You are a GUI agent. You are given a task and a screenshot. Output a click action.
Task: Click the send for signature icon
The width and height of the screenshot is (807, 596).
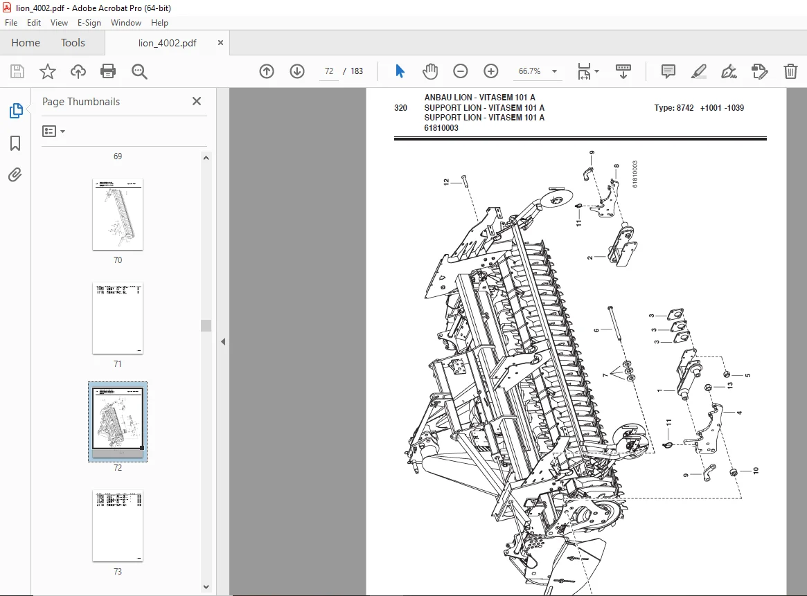(x=760, y=71)
